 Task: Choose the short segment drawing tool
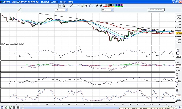[68, 6]
